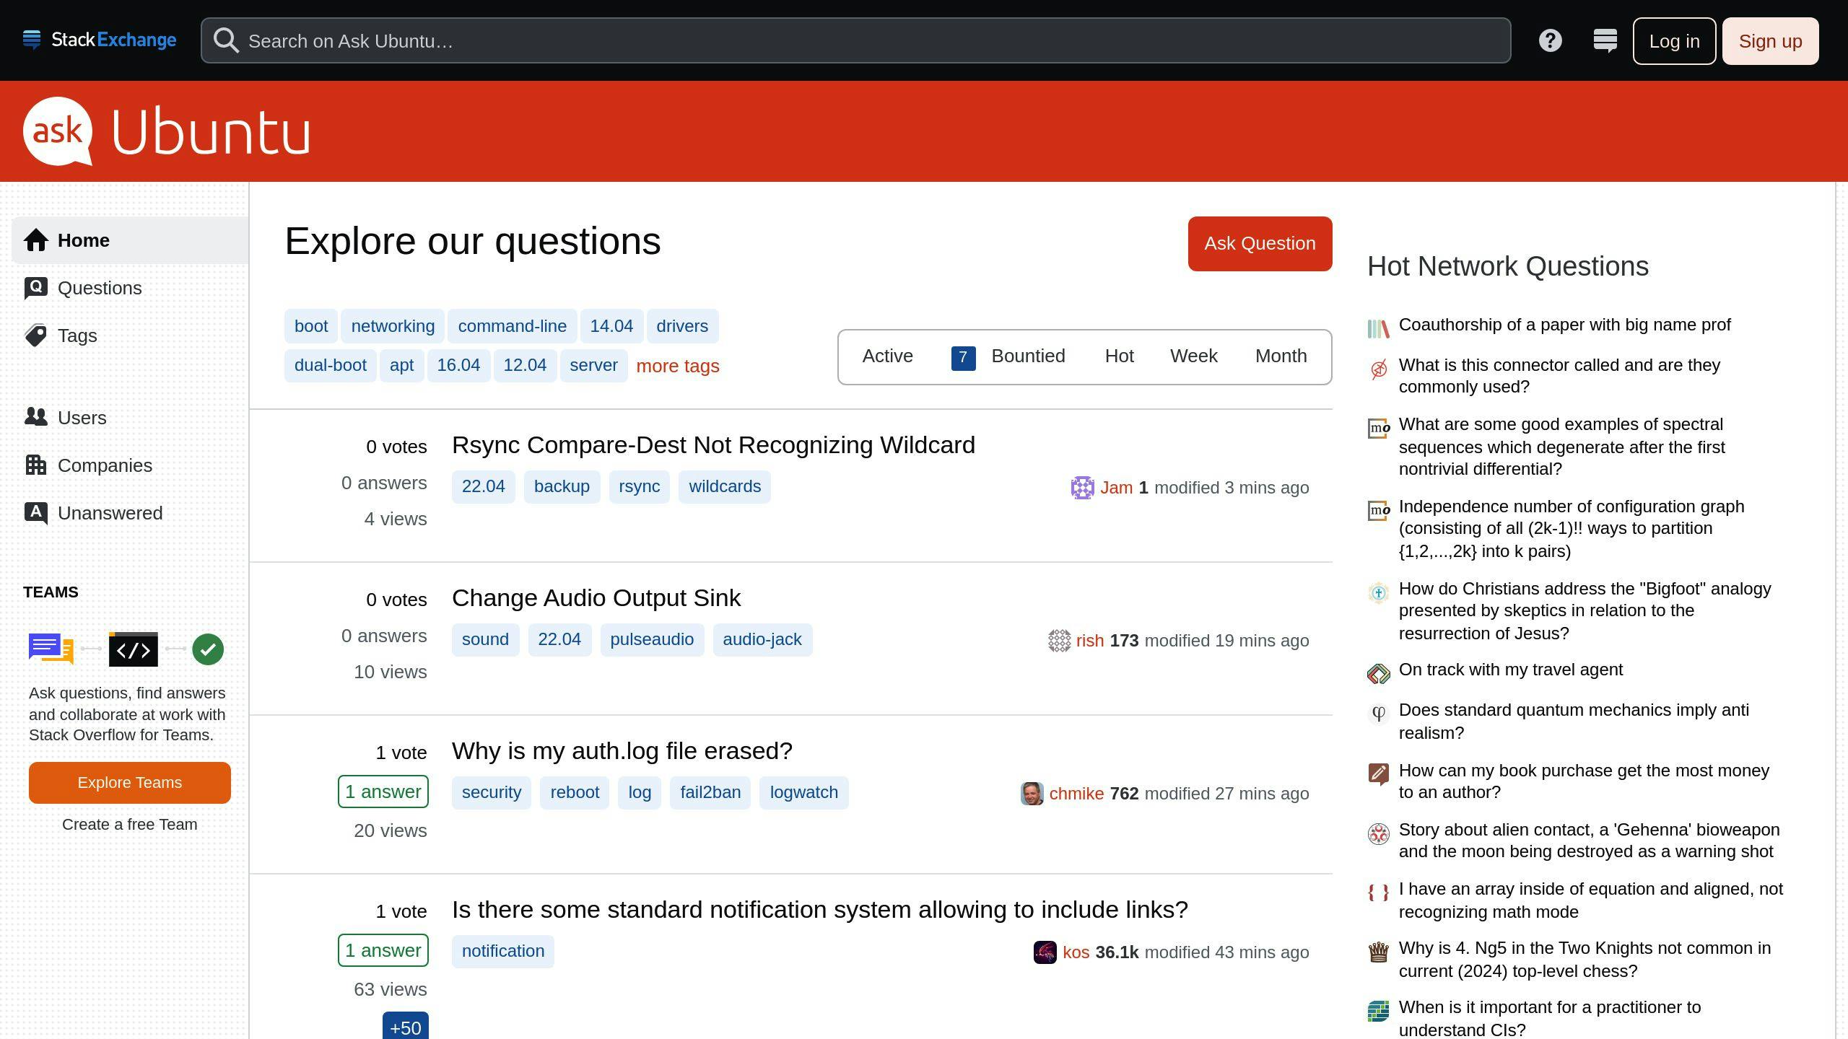Expand more tags

[x=677, y=366]
